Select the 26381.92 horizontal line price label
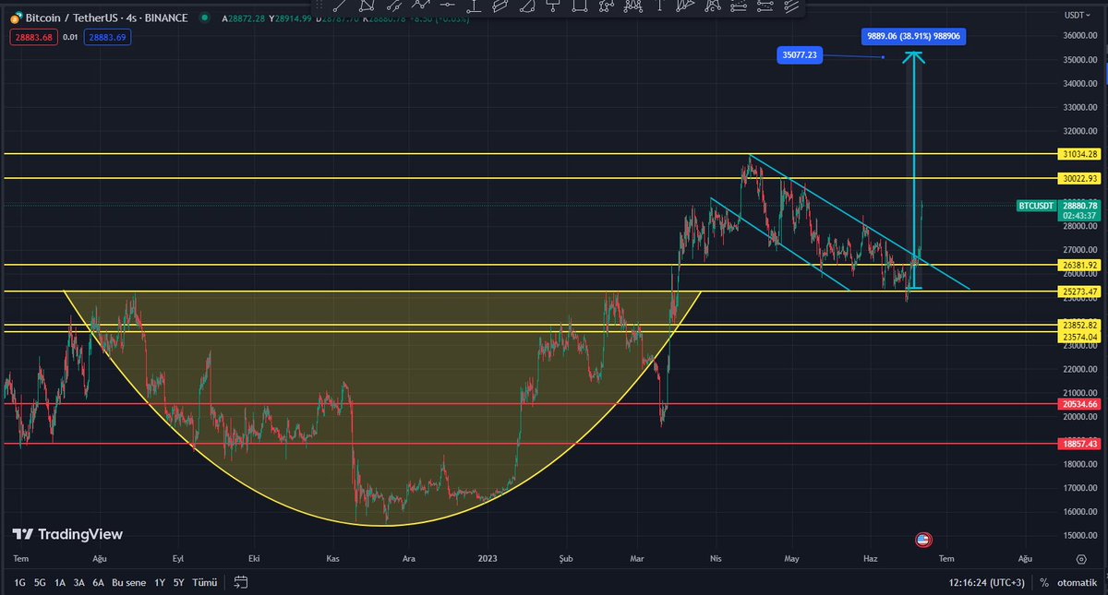Viewport: 1108px width, 595px height. point(1080,265)
